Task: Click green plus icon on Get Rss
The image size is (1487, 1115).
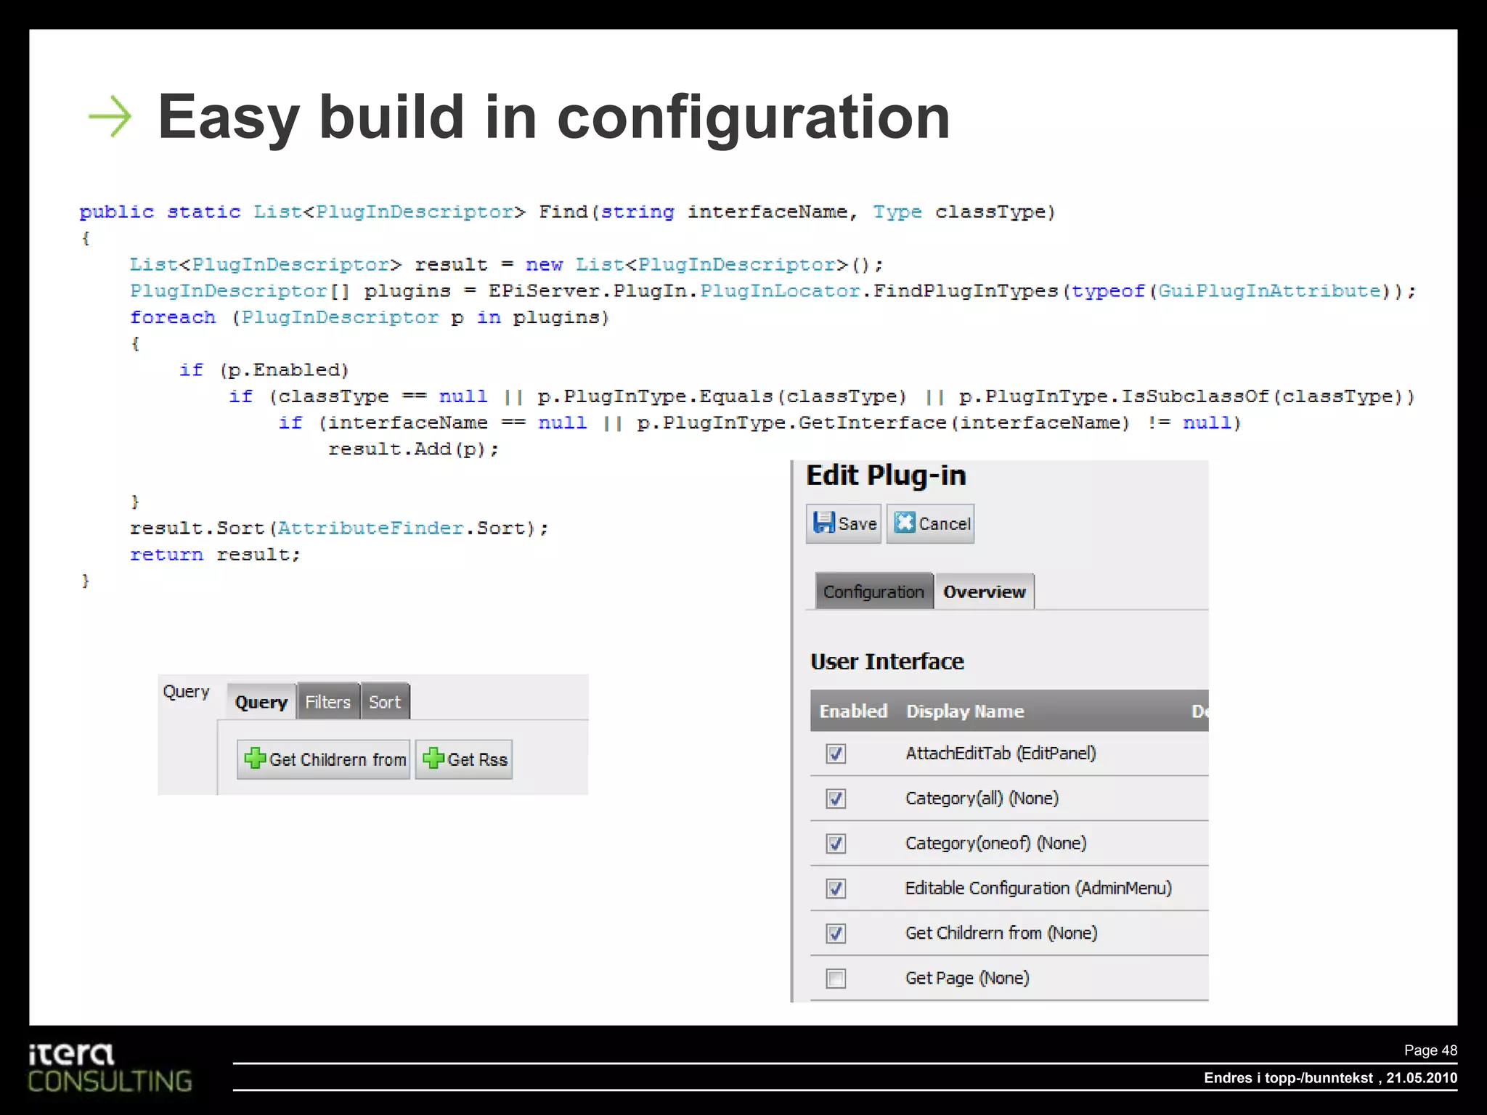Action: pyautogui.click(x=433, y=759)
